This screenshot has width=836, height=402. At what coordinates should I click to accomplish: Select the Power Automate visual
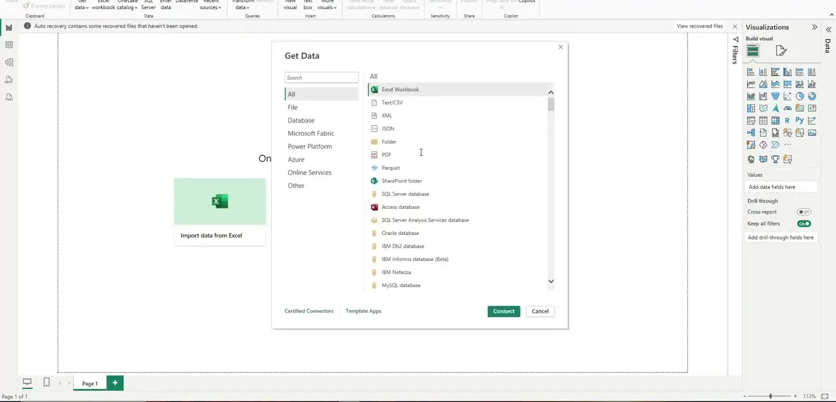[775, 145]
